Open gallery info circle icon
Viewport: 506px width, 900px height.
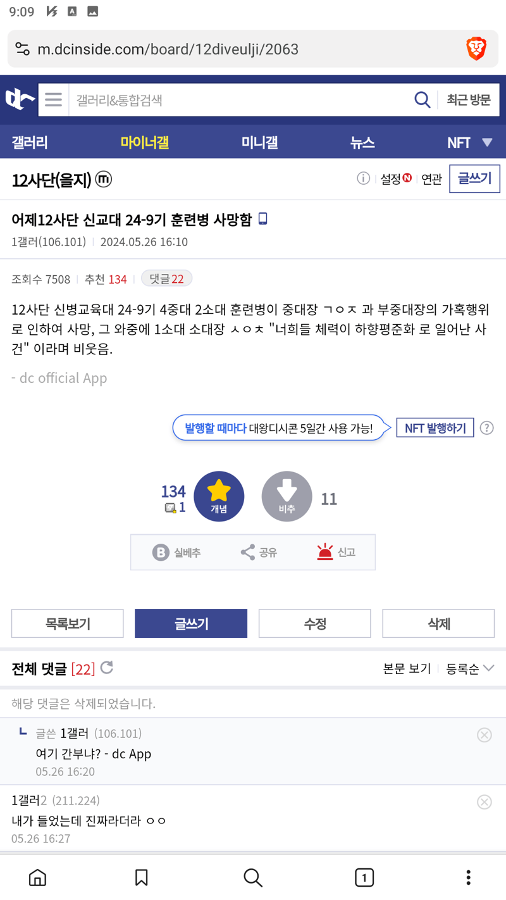363,179
